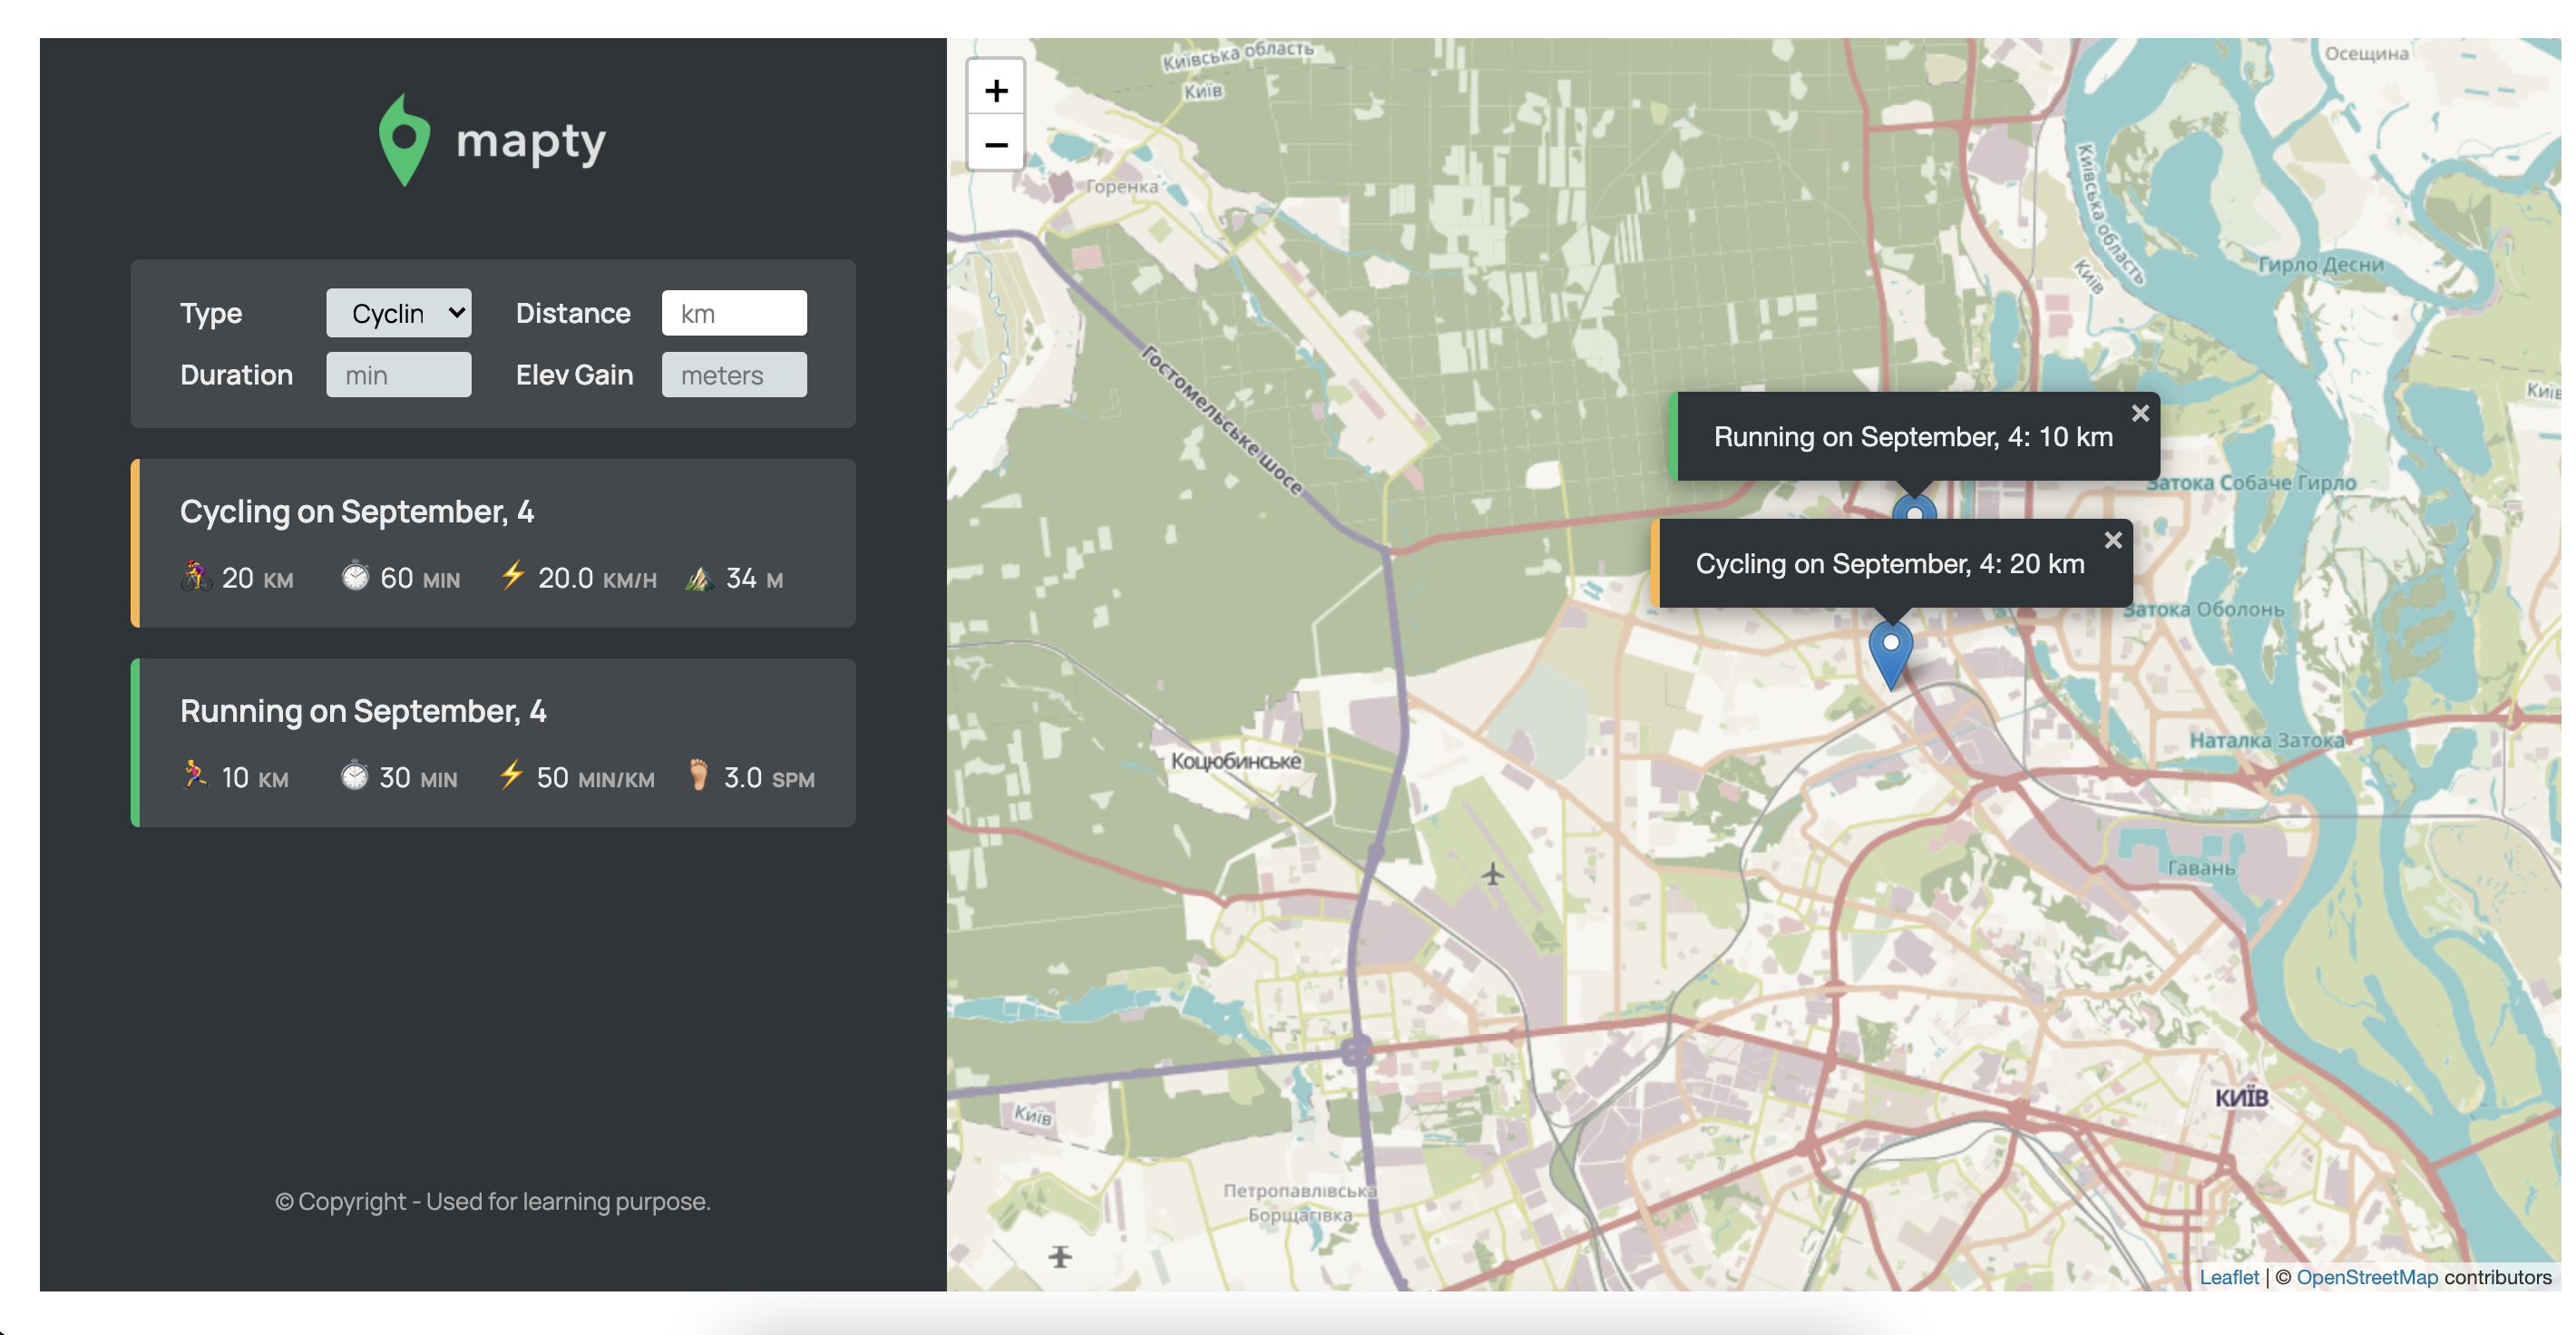Zoom out on the map
The width and height of the screenshot is (2576, 1335).
point(996,145)
